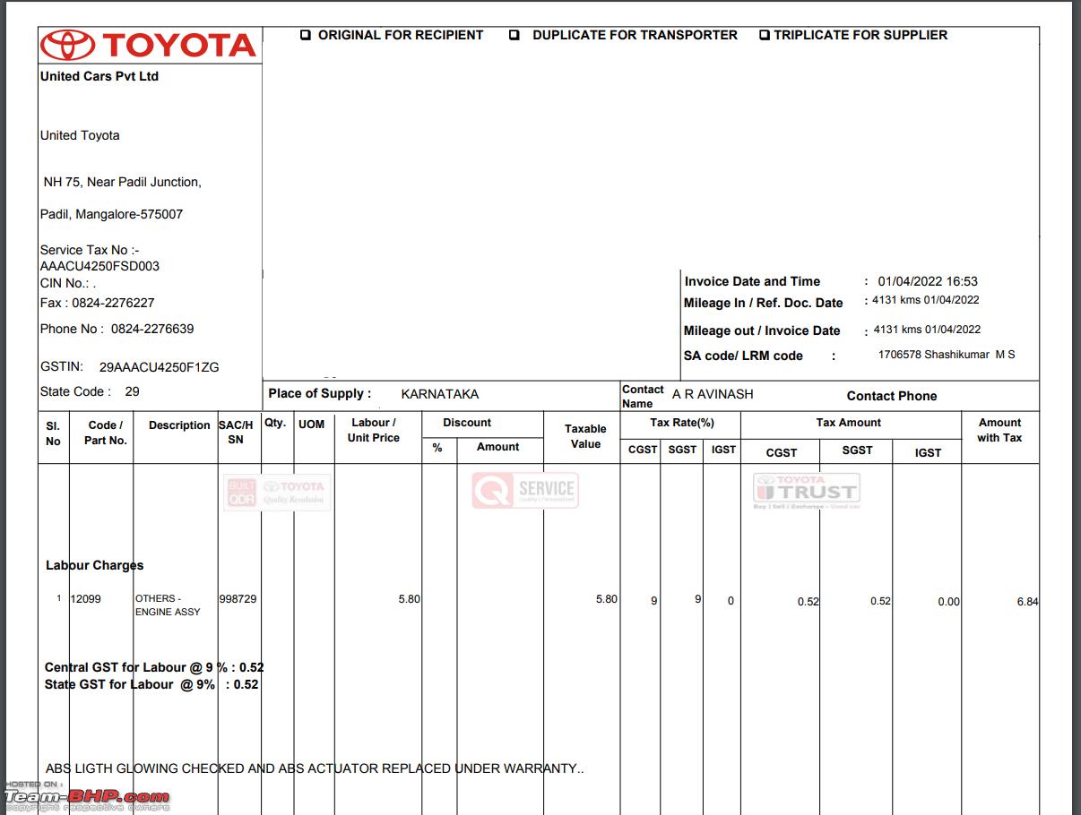The width and height of the screenshot is (1081, 815).
Task: Click the Contact Phone label
Action: pos(892,396)
